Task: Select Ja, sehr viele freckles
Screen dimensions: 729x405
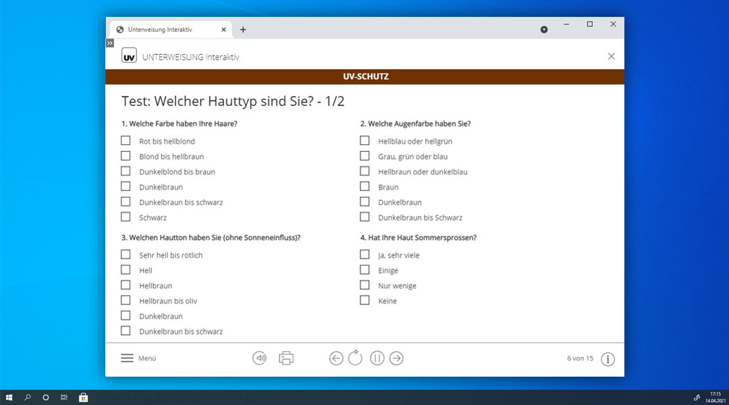Action: [x=364, y=254]
